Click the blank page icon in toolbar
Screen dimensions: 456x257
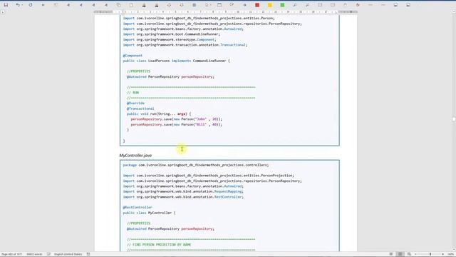[131, 5]
